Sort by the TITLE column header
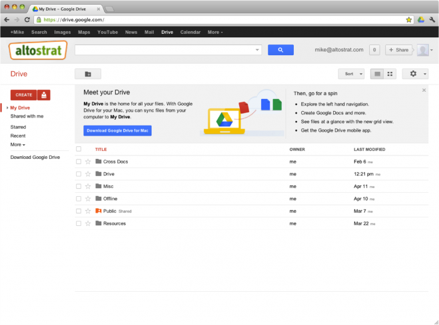This screenshot has width=439, height=325. [101, 150]
